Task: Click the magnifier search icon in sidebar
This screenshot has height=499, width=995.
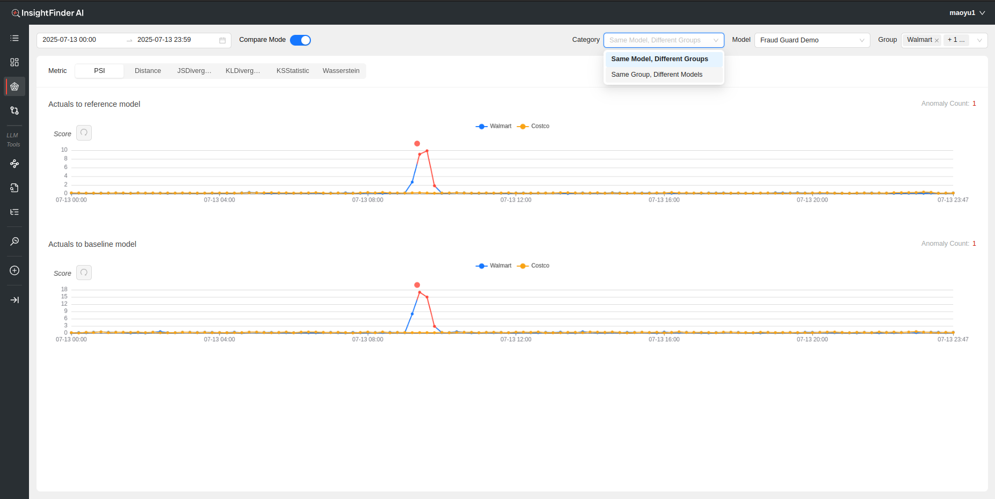Action: coord(14,241)
